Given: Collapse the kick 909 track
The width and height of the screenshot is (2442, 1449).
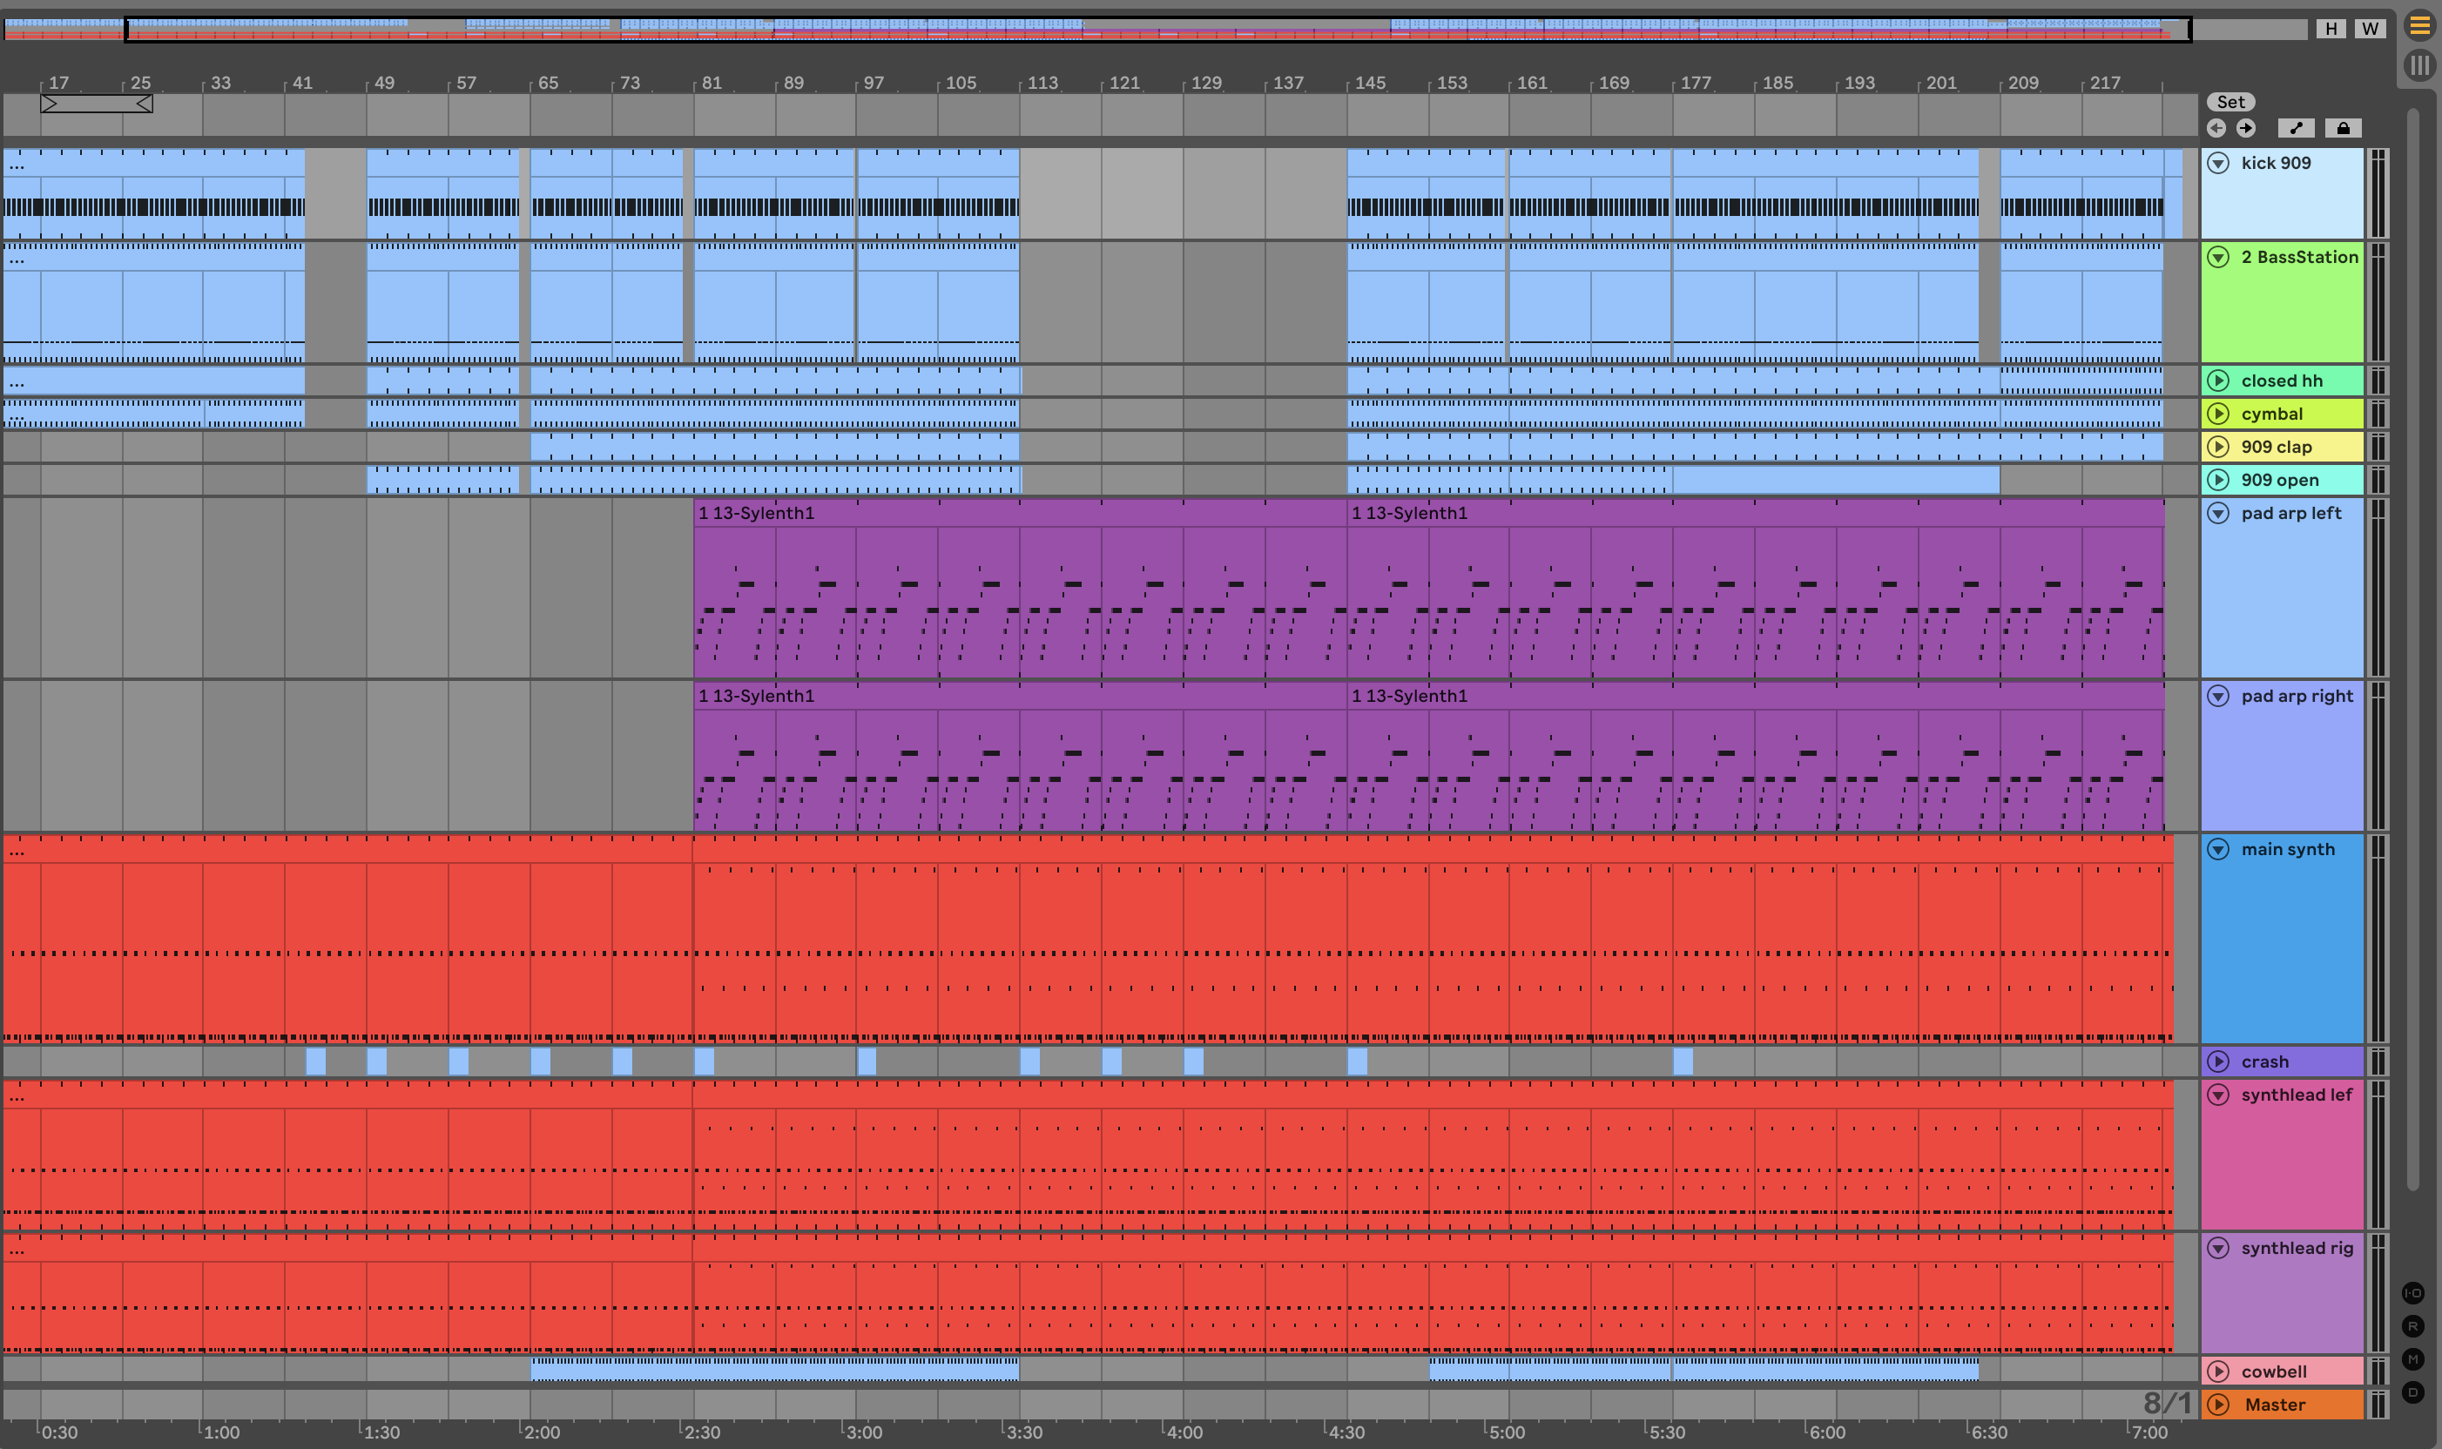Looking at the screenshot, I should pyautogui.click(x=2218, y=163).
